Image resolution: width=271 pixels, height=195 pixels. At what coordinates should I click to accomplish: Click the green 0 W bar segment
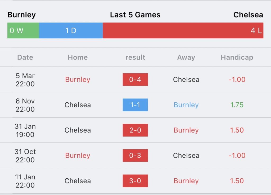coord(23,30)
